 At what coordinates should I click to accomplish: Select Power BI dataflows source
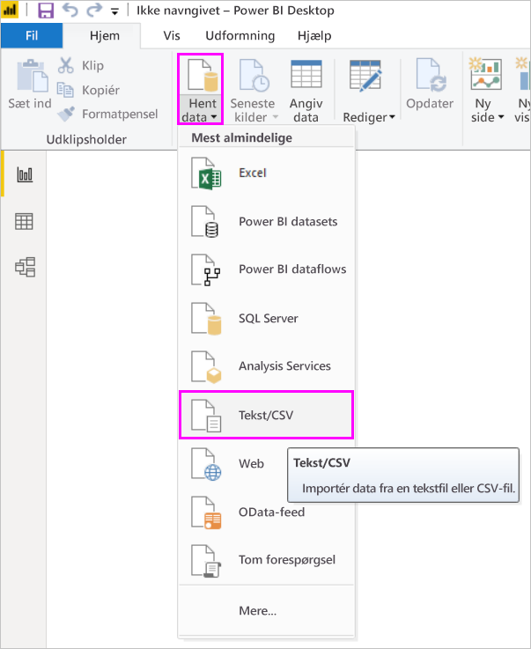[267, 269]
